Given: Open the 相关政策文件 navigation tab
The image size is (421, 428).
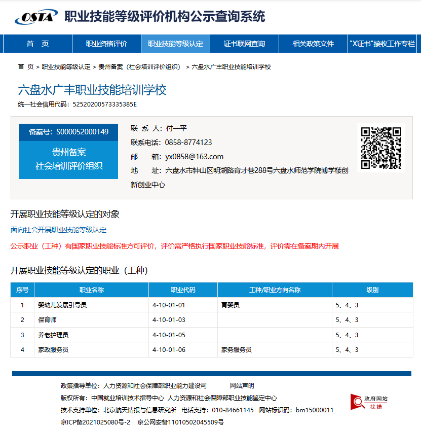Looking at the screenshot, I should tap(313, 44).
